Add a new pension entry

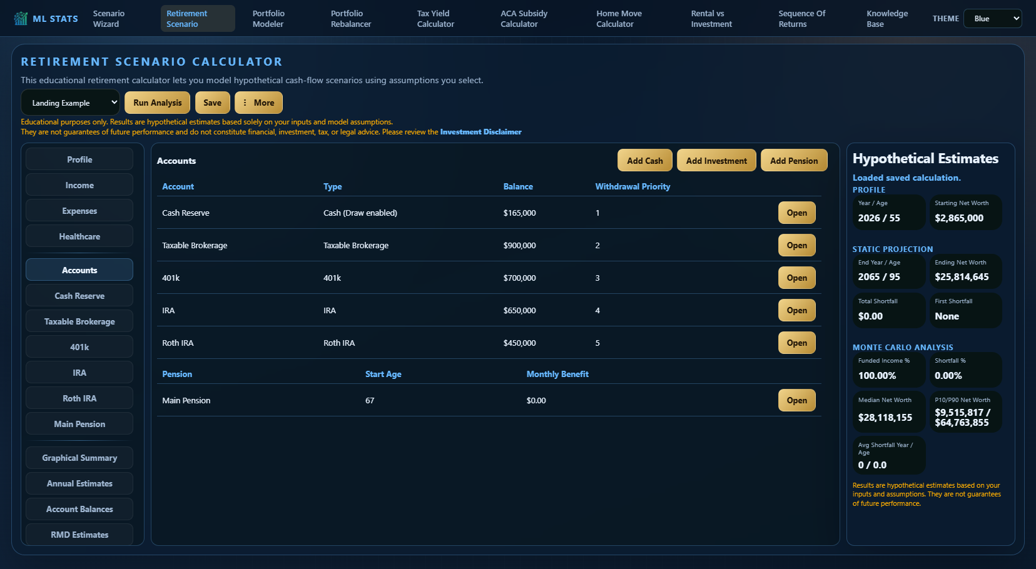794,160
